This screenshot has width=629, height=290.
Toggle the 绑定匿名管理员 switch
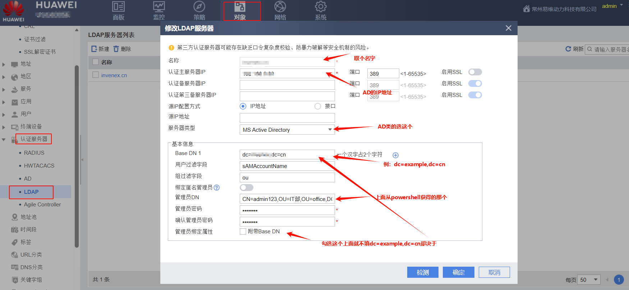[x=247, y=187]
